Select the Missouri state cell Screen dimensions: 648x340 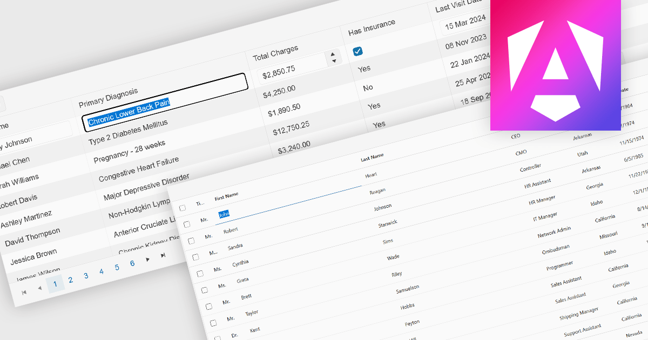coord(608,236)
